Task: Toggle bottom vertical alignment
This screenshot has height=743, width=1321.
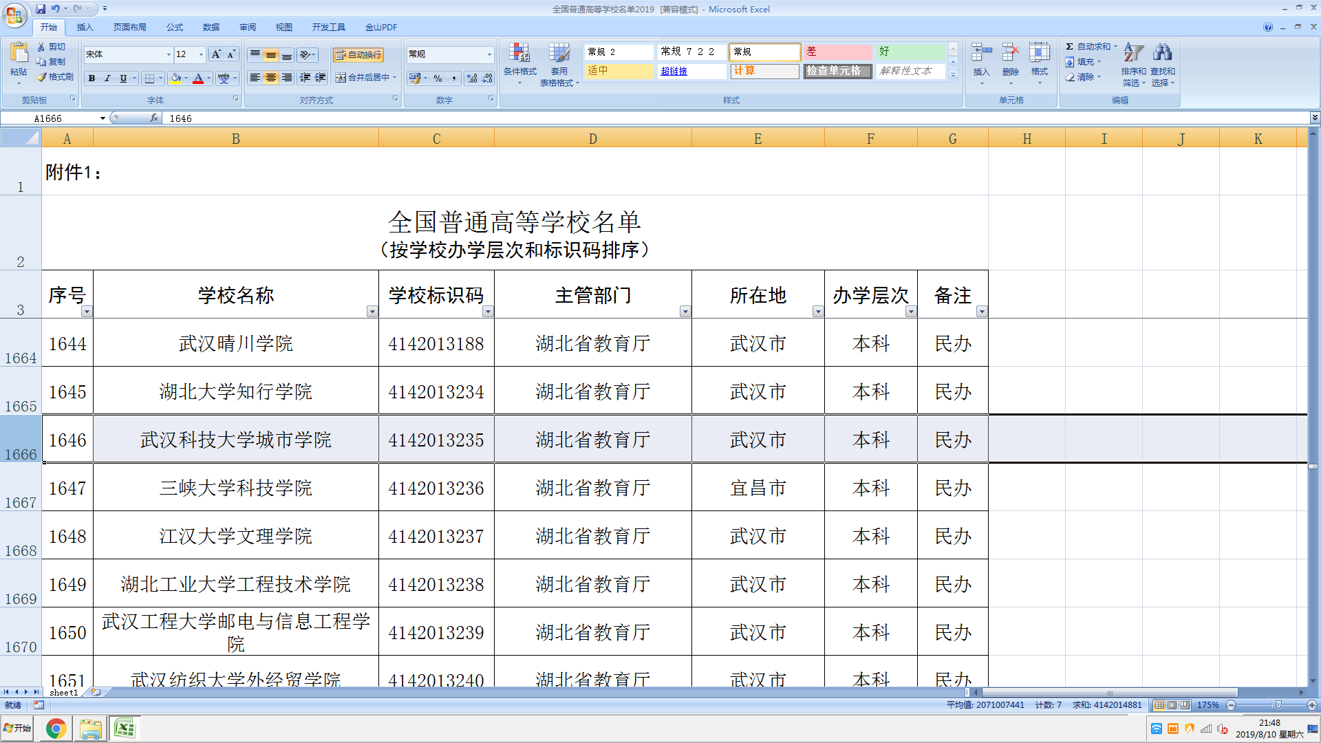Action: pos(287,54)
